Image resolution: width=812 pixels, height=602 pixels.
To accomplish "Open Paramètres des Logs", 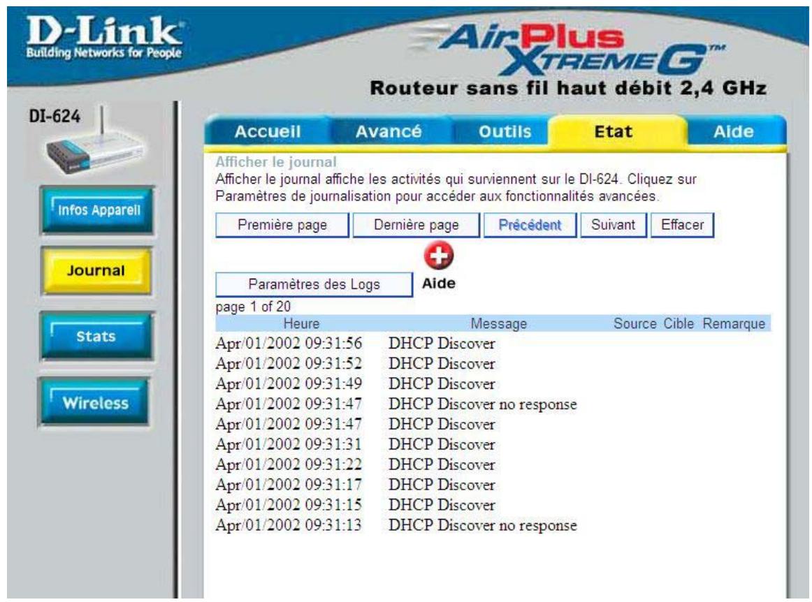I will [x=314, y=285].
